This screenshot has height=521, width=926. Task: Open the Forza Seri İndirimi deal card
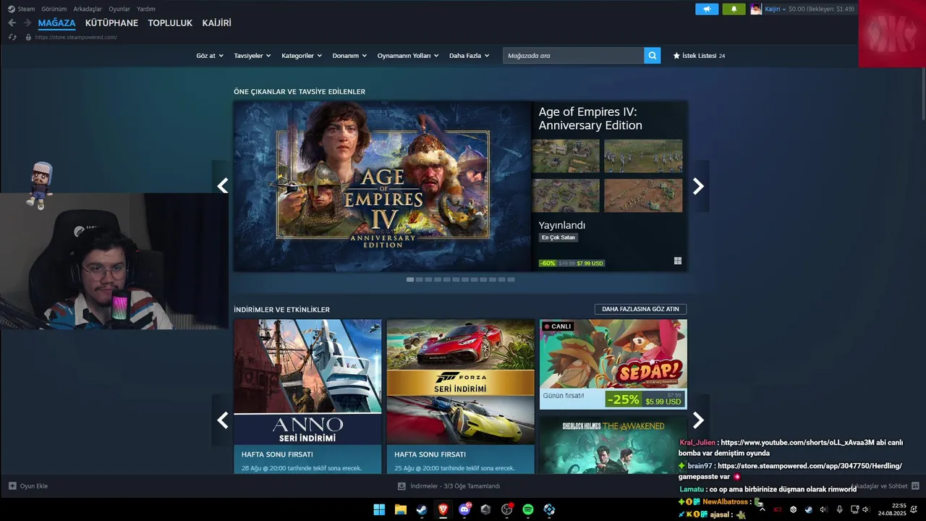461,397
